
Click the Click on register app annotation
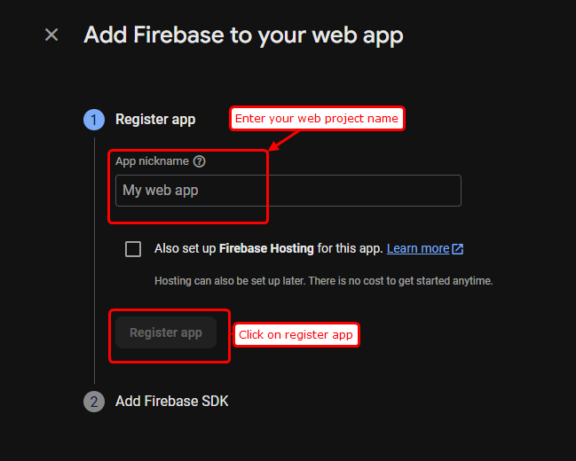click(296, 335)
